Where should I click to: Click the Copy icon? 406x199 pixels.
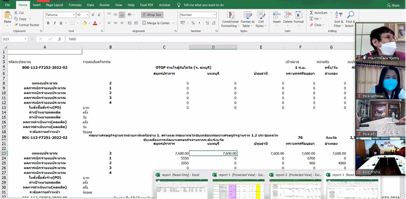16,19
